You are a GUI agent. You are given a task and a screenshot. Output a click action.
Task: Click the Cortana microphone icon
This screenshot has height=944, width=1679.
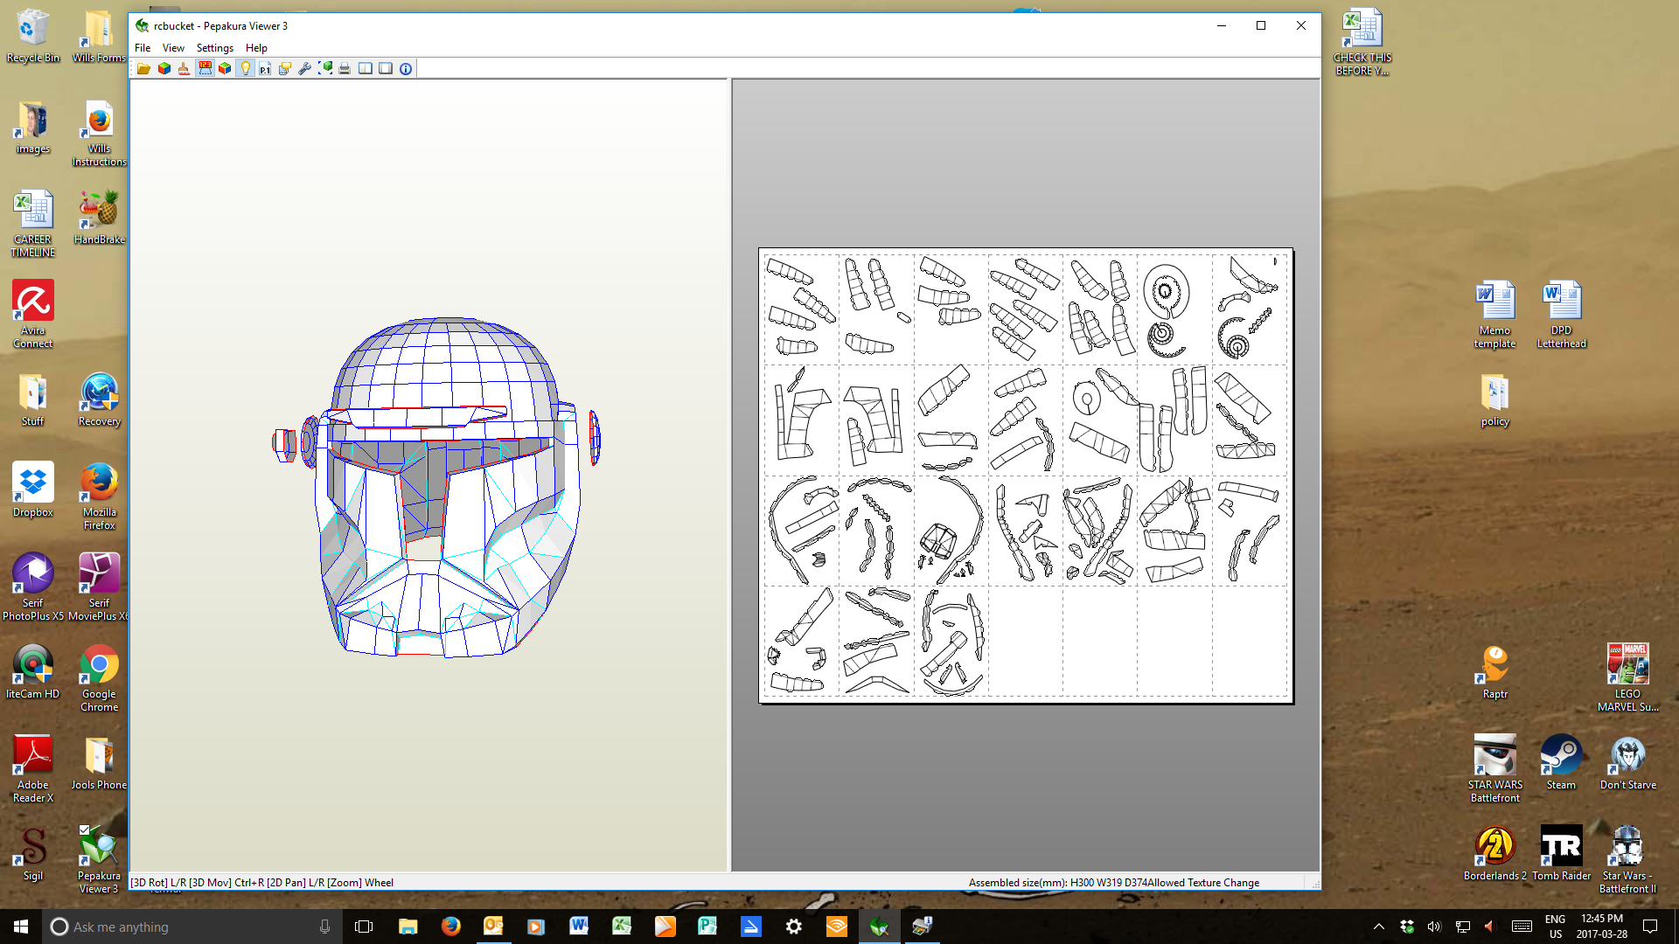pyautogui.click(x=324, y=927)
